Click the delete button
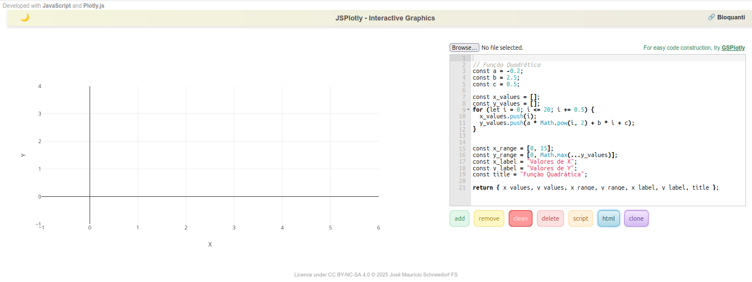 550,218
